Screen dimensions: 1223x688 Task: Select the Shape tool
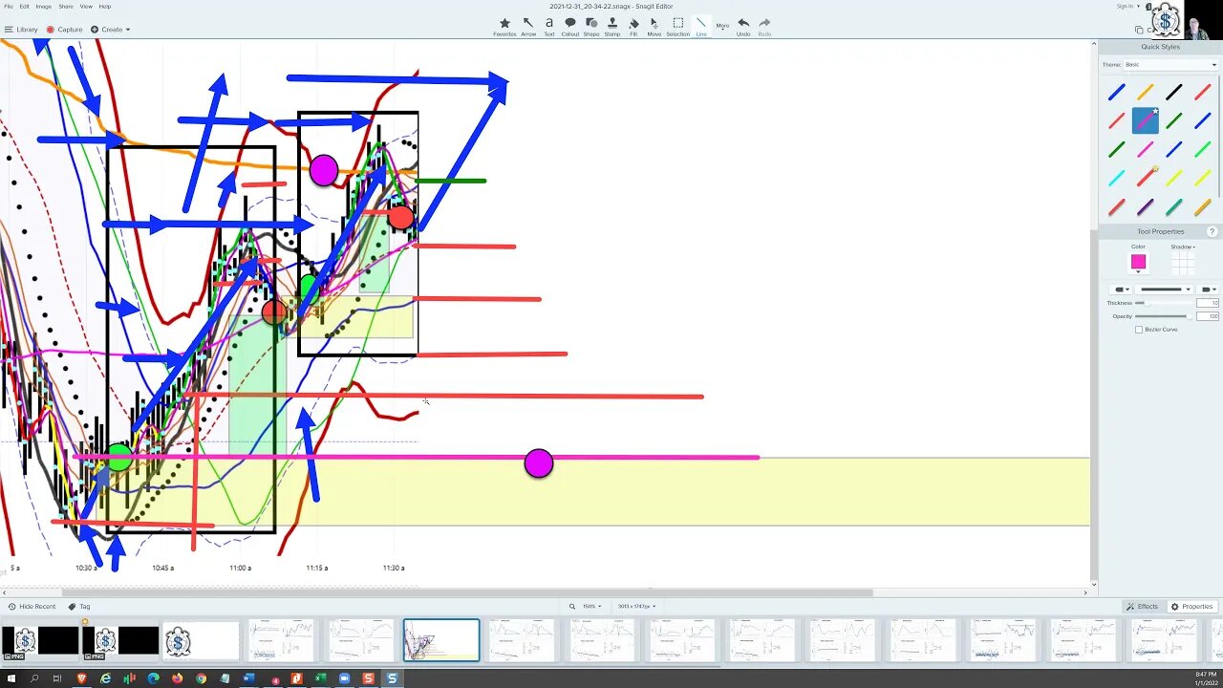point(591,27)
